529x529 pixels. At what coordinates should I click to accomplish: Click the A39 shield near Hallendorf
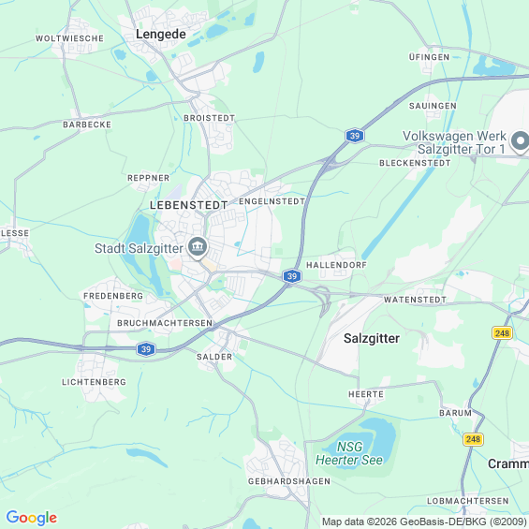(x=292, y=276)
